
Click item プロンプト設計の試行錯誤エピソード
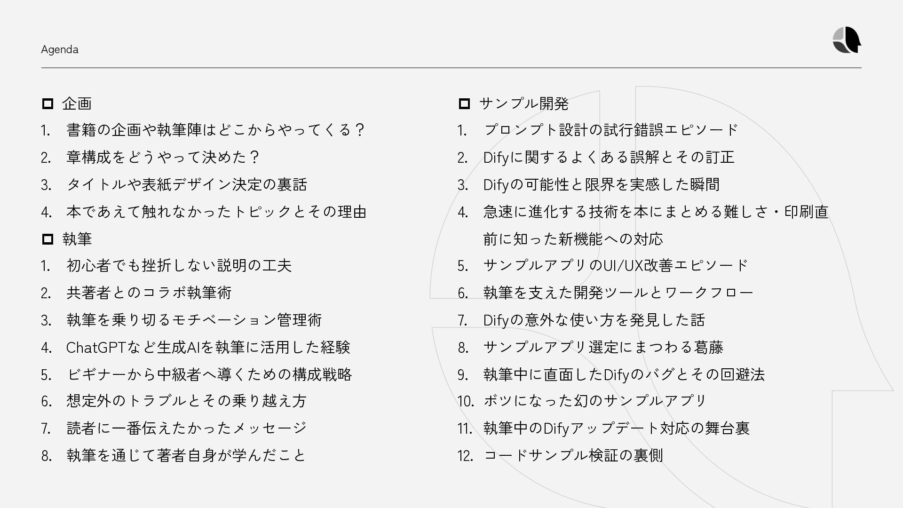pos(611,130)
